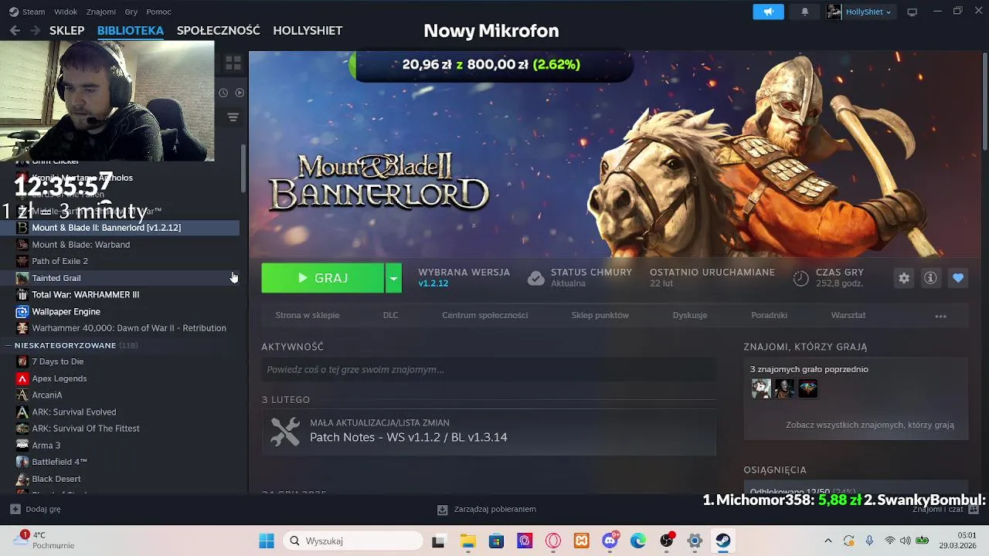Viewport: 989px width, 556px height.
Task: Open Sklep punktów link
Action: (600, 315)
